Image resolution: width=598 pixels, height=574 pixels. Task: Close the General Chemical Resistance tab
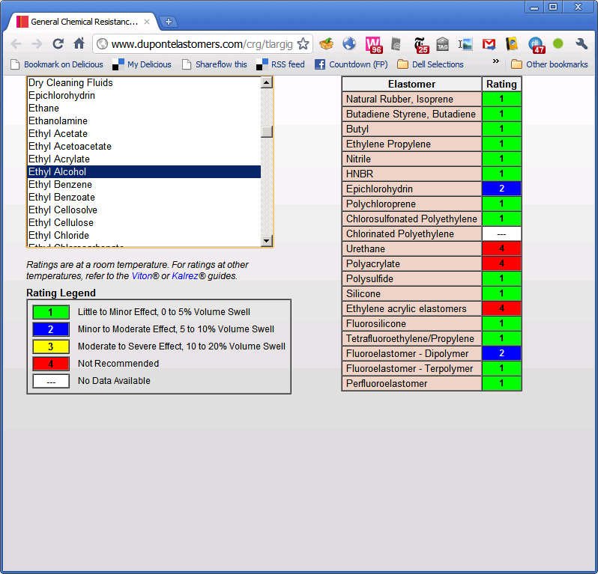147,22
